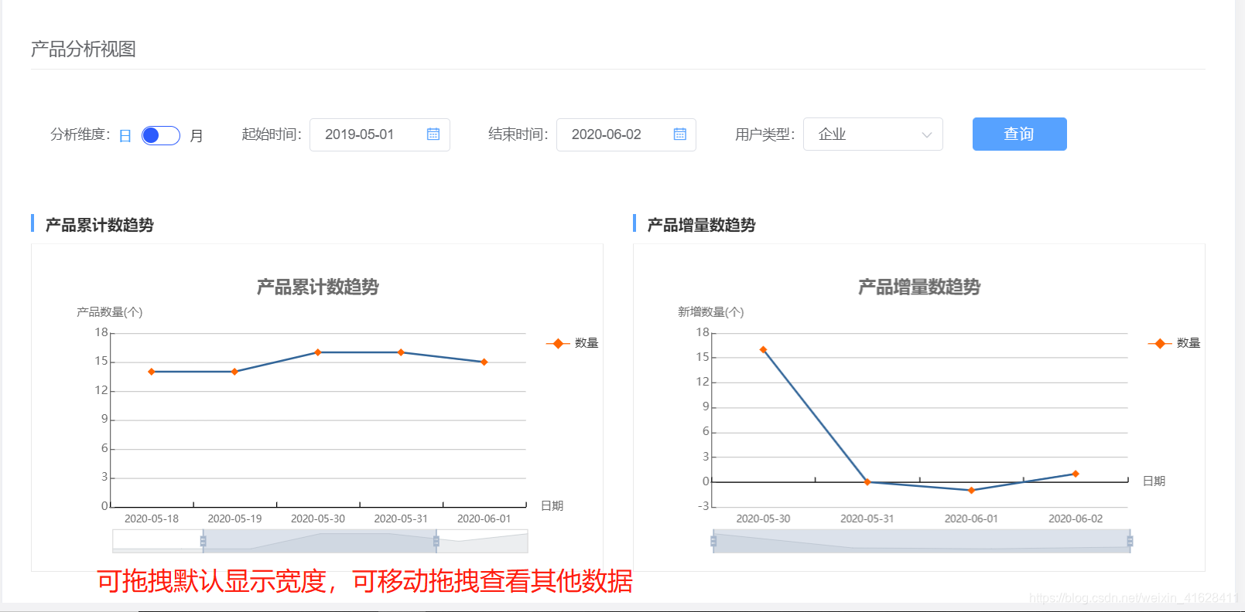Click 2020-05-31 data point in cumulative chart

tap(401, 352)
